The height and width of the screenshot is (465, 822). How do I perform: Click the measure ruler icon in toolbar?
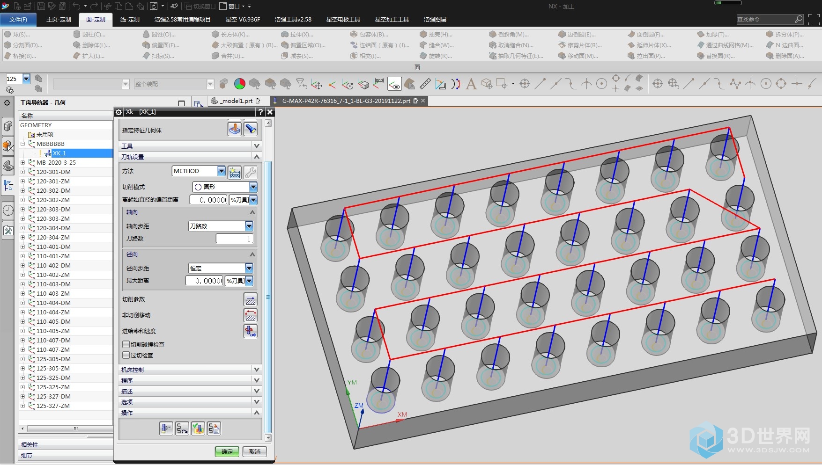point(425,84)
